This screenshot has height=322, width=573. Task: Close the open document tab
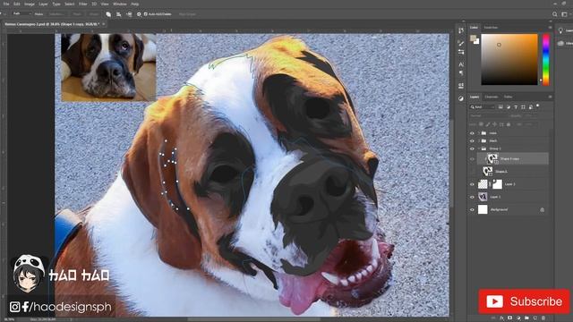tap(104, 24)
